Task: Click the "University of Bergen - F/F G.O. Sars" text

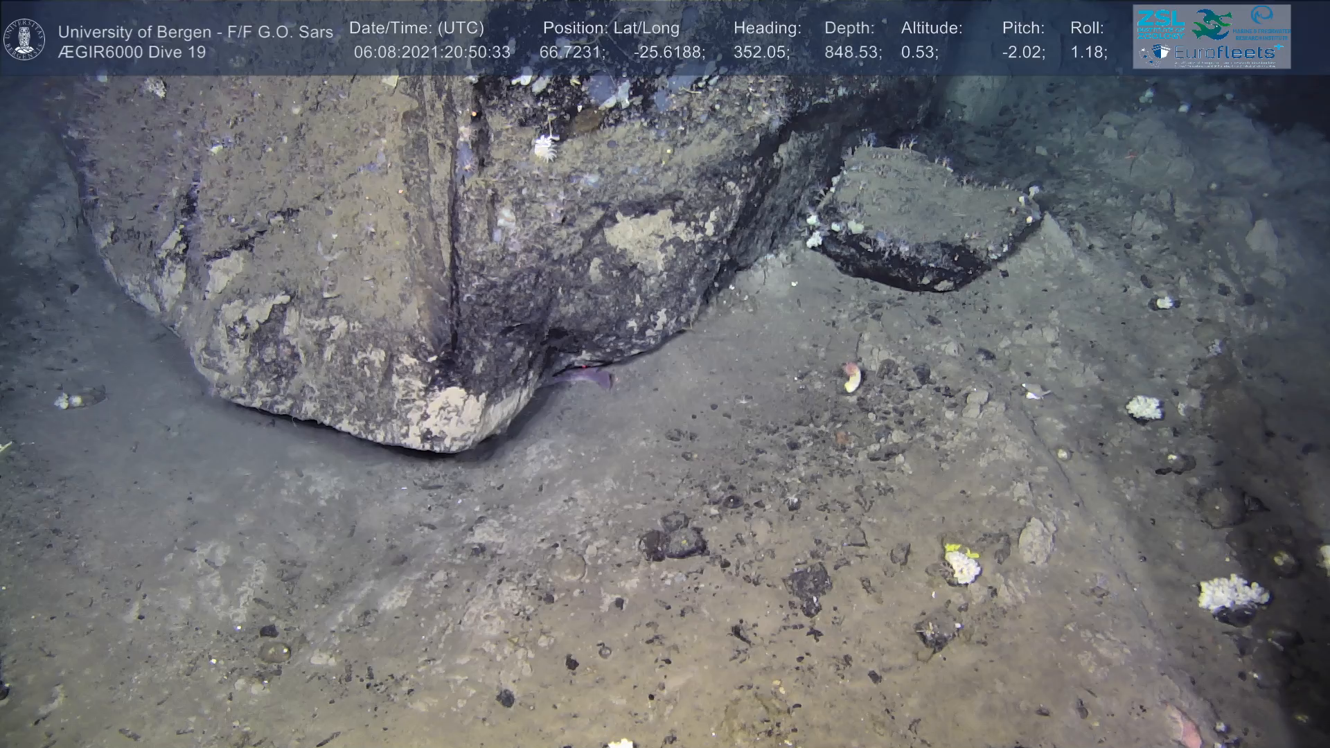Action: [195, 32]
